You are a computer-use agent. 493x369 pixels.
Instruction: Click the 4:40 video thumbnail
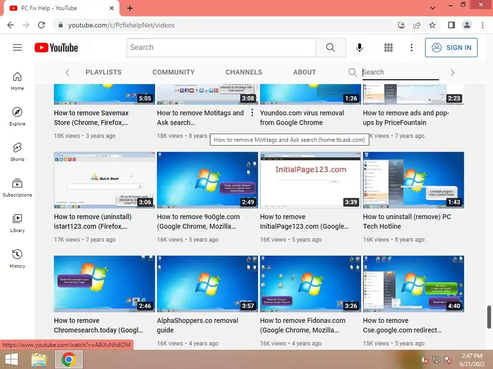pyautogui.click(x=414, y=284)
